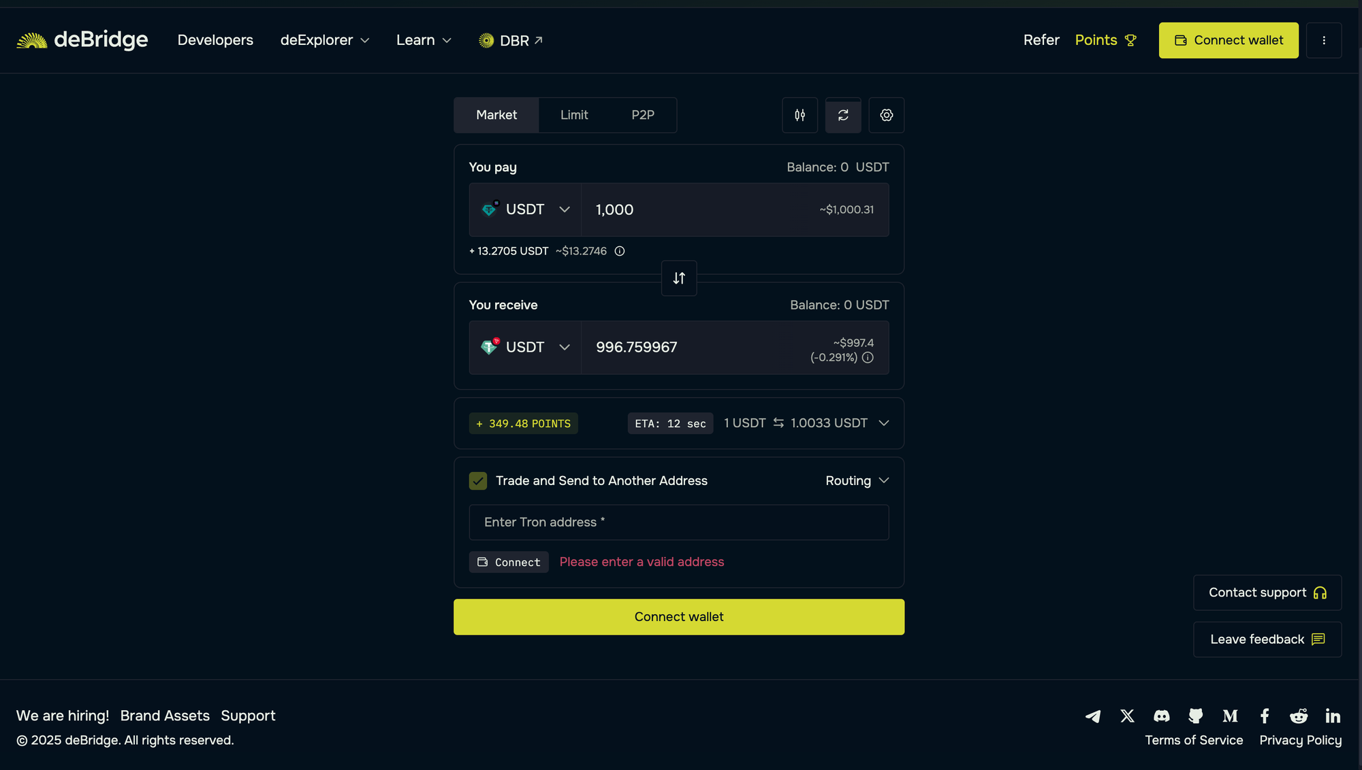1362x770 pixels.
Task: Click the three-dot more options menu
Action: point(1323,40)
